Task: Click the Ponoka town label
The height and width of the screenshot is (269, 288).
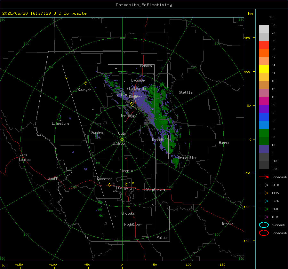Action: click(146, 66)
